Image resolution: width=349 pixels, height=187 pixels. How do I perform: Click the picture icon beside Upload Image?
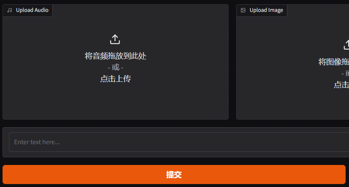tap(243, 10)
